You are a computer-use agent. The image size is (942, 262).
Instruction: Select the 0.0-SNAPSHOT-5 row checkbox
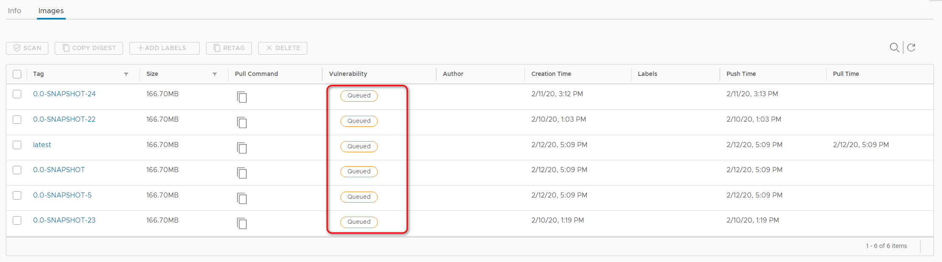pyautogui.click(x=17, y=195)
